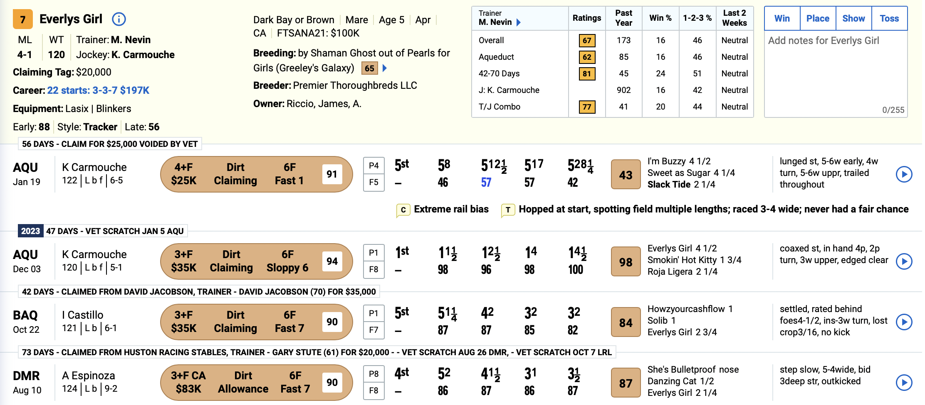Viewport: 925px width, 405px height.
Task: Mark Everlys Girl as Show
Action: [x=853, y=18]
